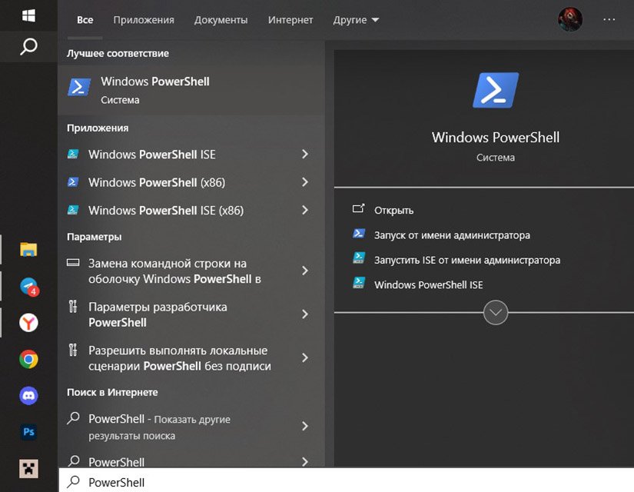Open File Explorer from the taskbar
The height and width of the screenshot is (492, 634).
pyautogui.click(x=28, y=249)
